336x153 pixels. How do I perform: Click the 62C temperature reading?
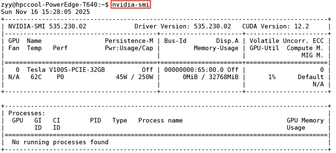(x=36, y=77)
